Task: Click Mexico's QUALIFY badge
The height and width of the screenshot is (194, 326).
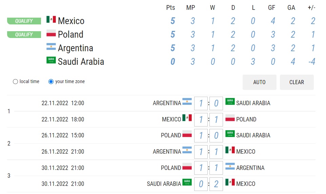Action: click(24, 21)
